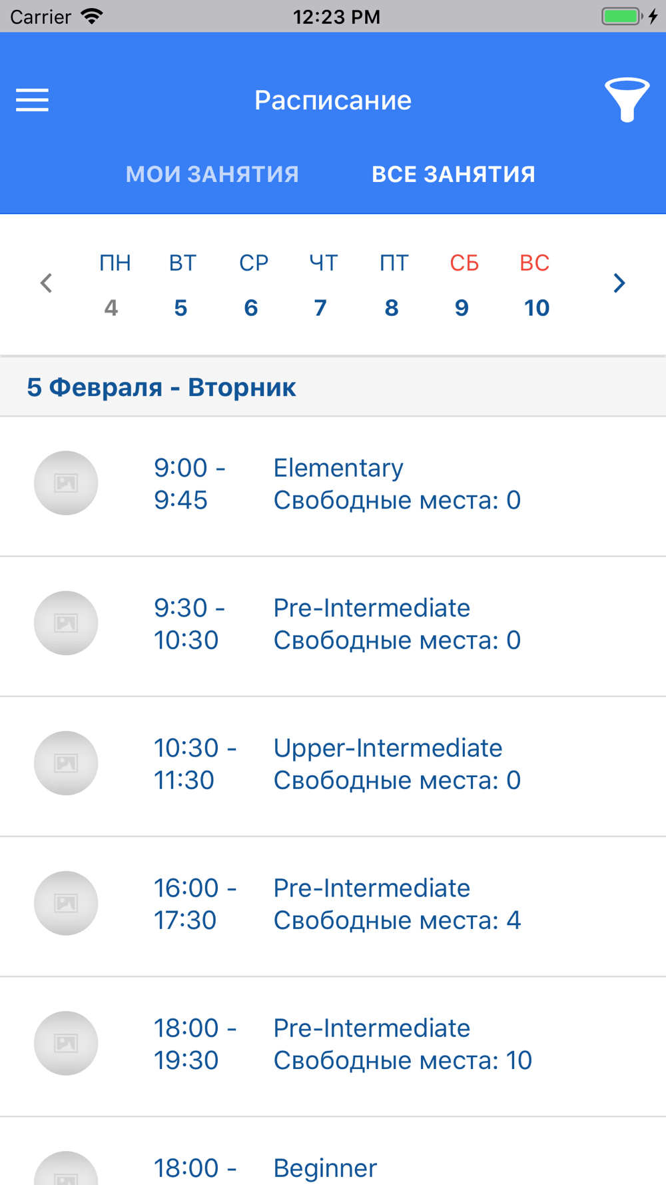Open the hamburger navigation menu
The height and width of the screenshot is (1185, 666).
32,100
